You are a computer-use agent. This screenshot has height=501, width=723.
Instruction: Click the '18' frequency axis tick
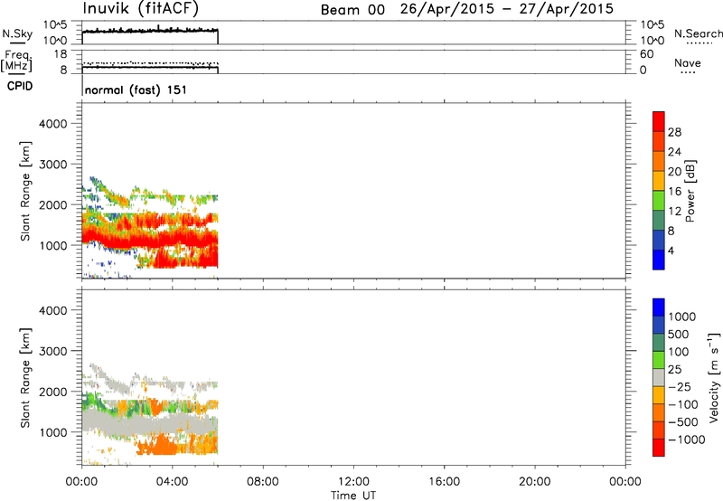click(61, 54)
